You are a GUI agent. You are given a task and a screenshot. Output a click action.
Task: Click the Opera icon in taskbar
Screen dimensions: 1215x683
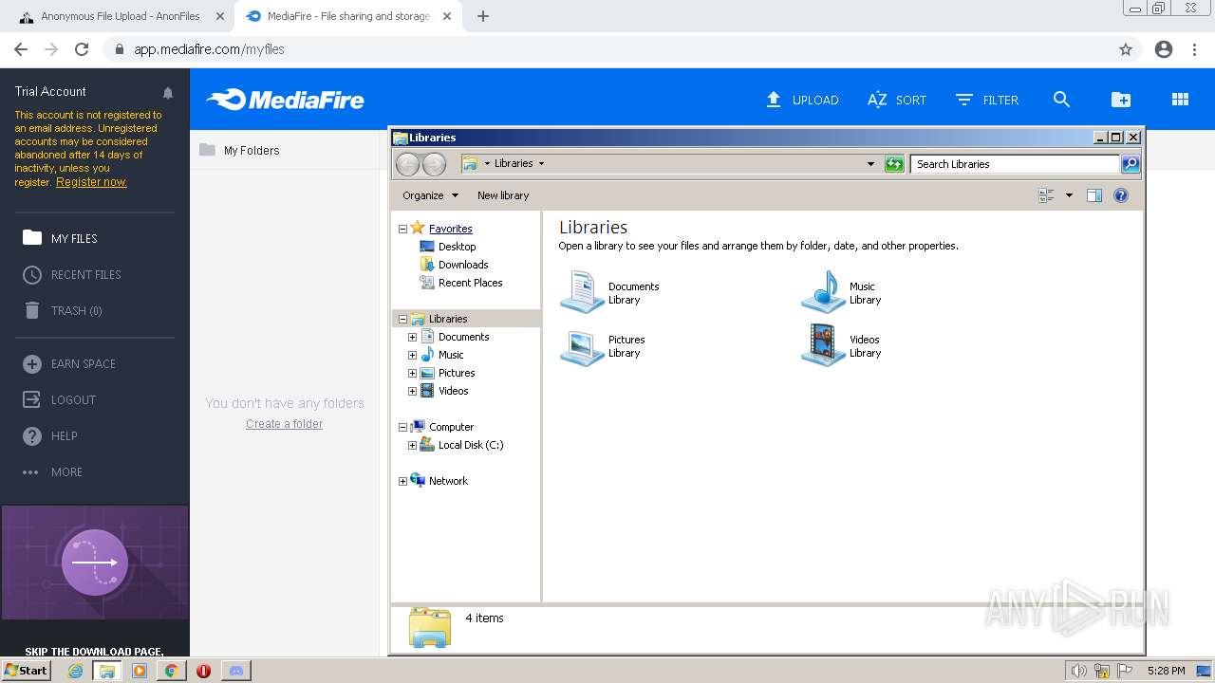pos(203,671)
